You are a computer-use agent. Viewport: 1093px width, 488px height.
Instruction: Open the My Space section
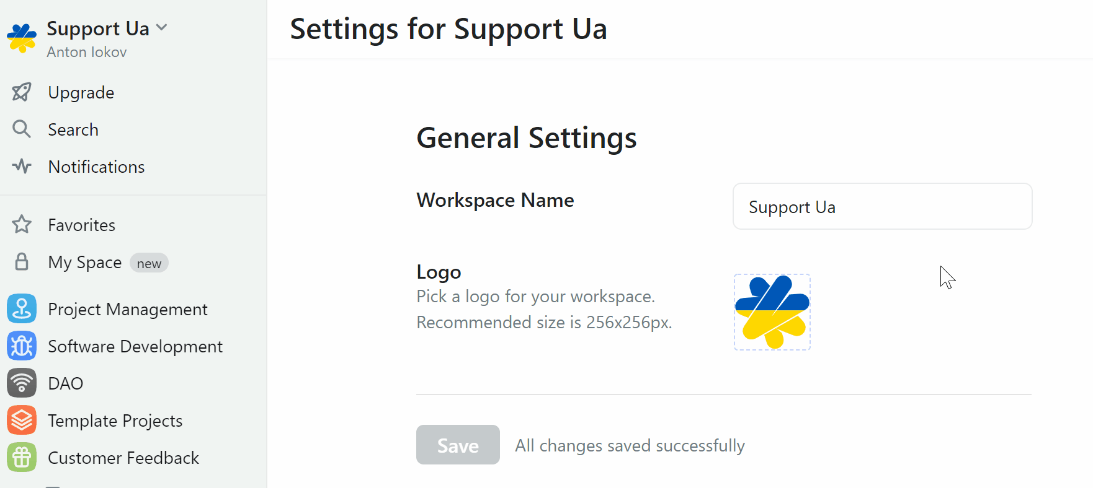pyautogui.click(x=84, y=261)
